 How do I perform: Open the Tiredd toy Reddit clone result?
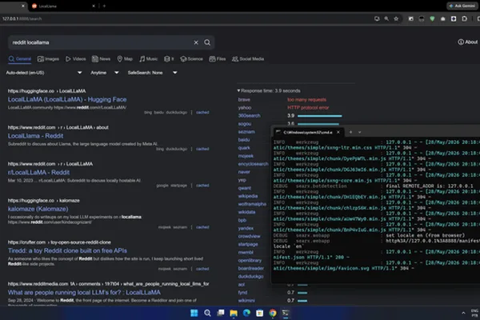click(x=67, y=250)
